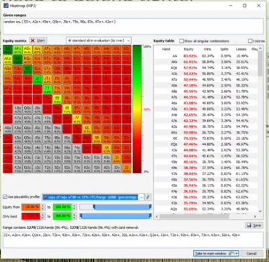Click the equity table horizontal scrollbar thumb
Screen dimensions: 269x262
tap(194, 216)
